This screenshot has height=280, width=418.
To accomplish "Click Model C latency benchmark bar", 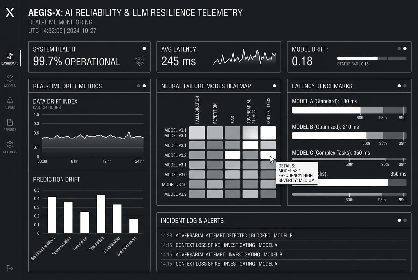I will coord(349,159).
